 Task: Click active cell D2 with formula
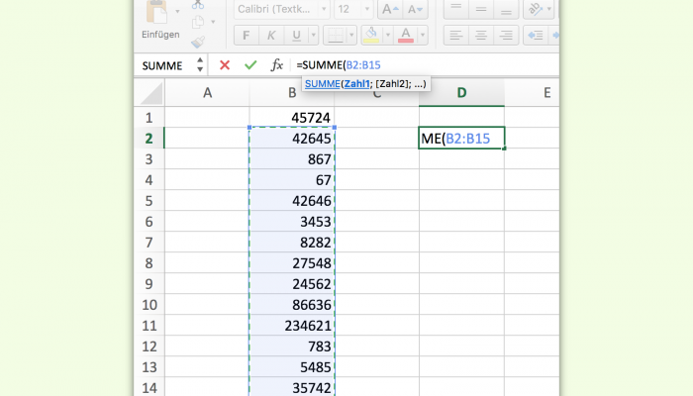pos(461,139)
